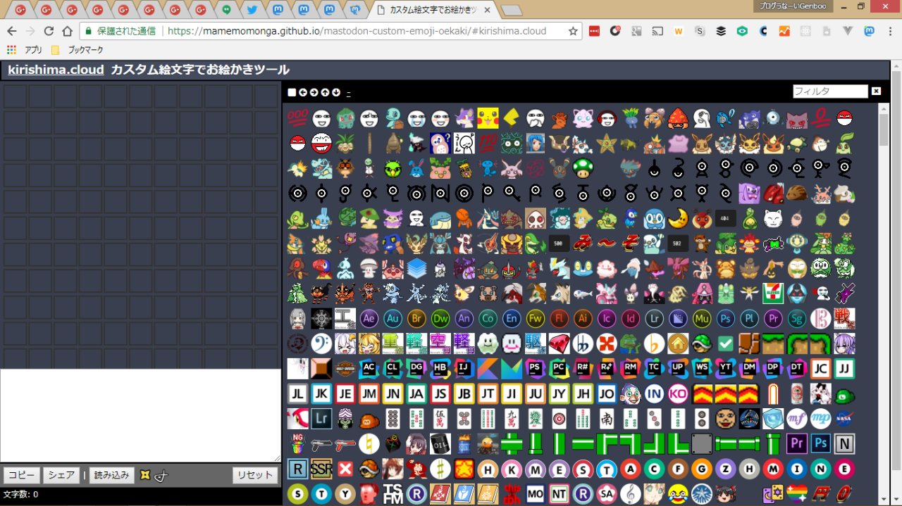Click the yellow star icon beside 読み込み
902x506 pixels.
coord(145,475)
